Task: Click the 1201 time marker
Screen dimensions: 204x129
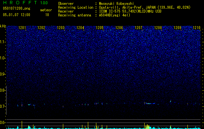Action: click(x=22, y=27)
